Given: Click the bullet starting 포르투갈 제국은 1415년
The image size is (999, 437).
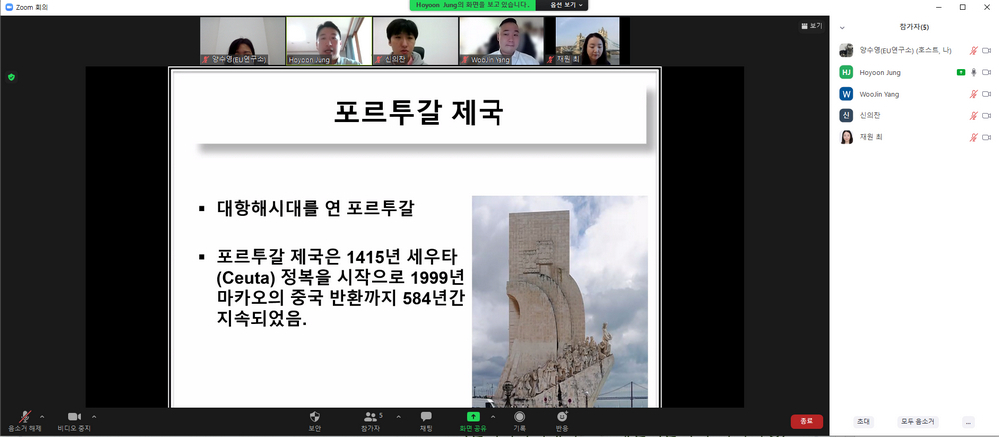Looking at the screenshot, I should coord(343,288).
